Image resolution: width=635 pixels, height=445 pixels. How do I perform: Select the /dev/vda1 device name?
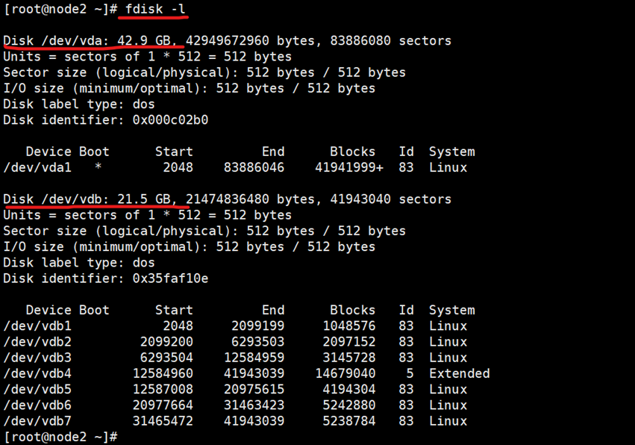(x=37, y=167)
